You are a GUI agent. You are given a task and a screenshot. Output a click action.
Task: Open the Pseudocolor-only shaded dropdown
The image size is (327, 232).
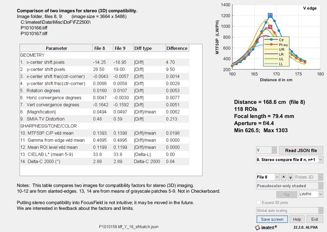290,186
